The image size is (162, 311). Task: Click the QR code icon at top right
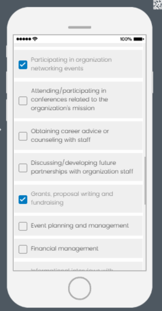(158, 5)
